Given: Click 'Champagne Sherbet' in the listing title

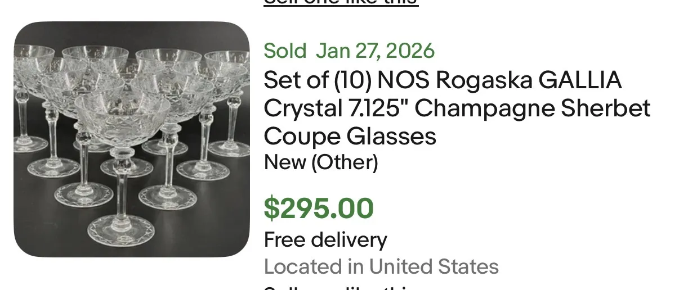Looking at the screenshot, I should [533, 108].
